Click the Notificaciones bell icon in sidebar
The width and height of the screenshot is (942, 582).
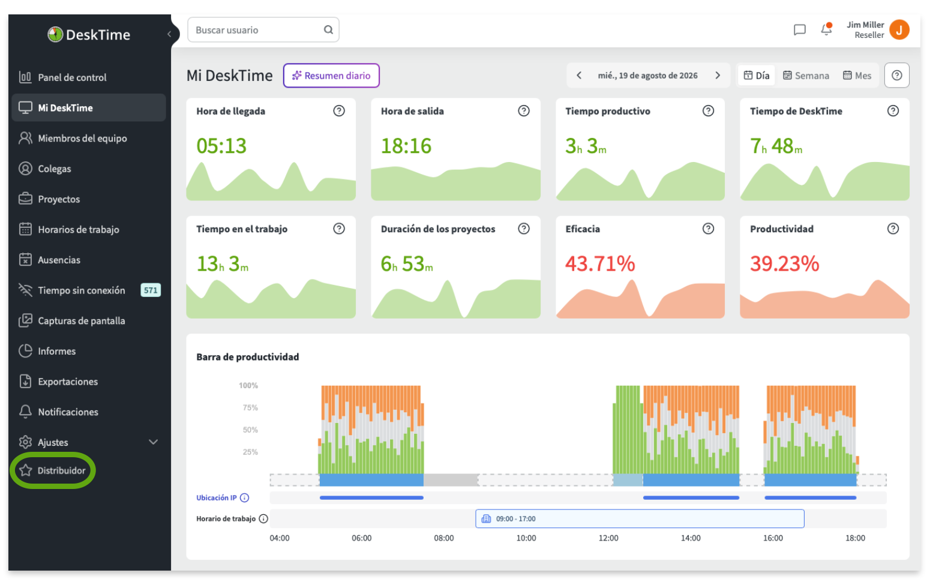(25, 412)
